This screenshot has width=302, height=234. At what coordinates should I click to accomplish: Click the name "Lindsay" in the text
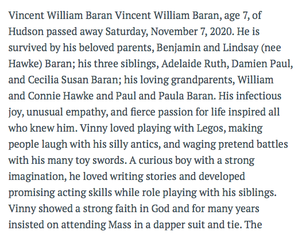240,48
